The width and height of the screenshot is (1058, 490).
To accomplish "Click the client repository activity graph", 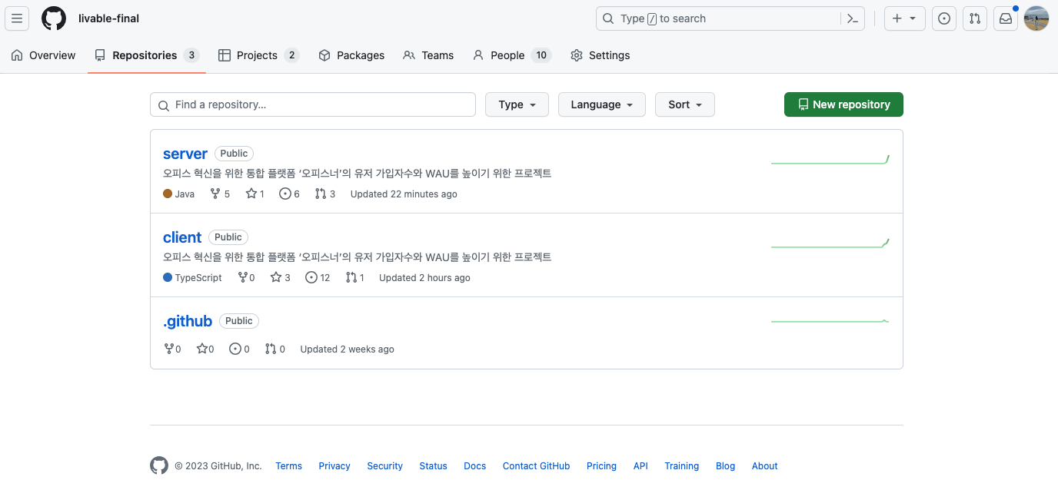I will [x=830, y=243].
